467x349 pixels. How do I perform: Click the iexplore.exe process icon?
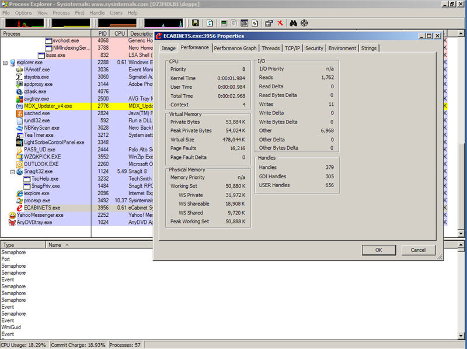pyautogui.click(x=19, y=193)
